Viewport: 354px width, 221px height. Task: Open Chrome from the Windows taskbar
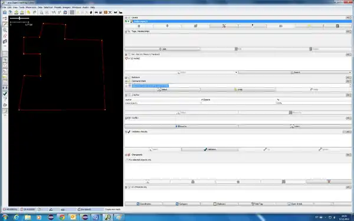(x=62, y=217)
